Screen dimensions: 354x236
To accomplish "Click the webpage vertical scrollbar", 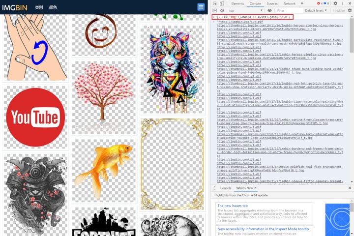I will pyautogui.click(x=209, y=66).
